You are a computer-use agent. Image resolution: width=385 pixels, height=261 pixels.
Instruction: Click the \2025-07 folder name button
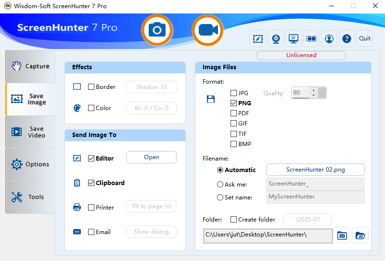pos(308,220)
